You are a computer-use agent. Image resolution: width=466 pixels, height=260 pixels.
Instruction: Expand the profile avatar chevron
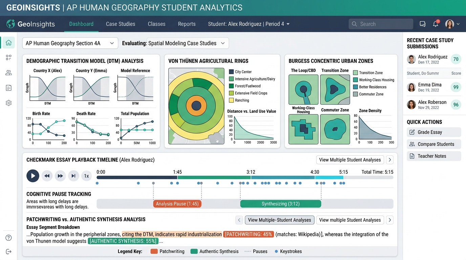coord(458,24)
